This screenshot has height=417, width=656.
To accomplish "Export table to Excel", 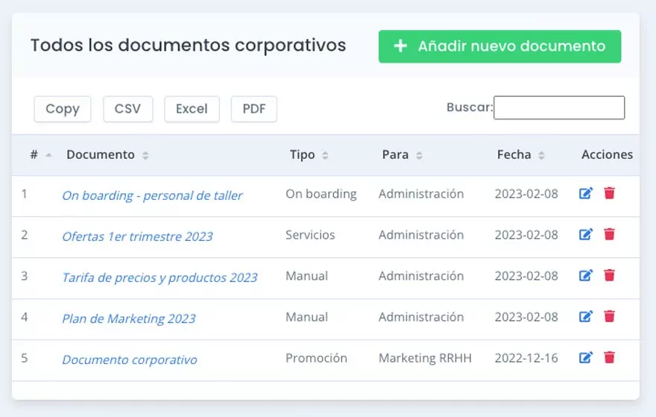I will point(192,109).
